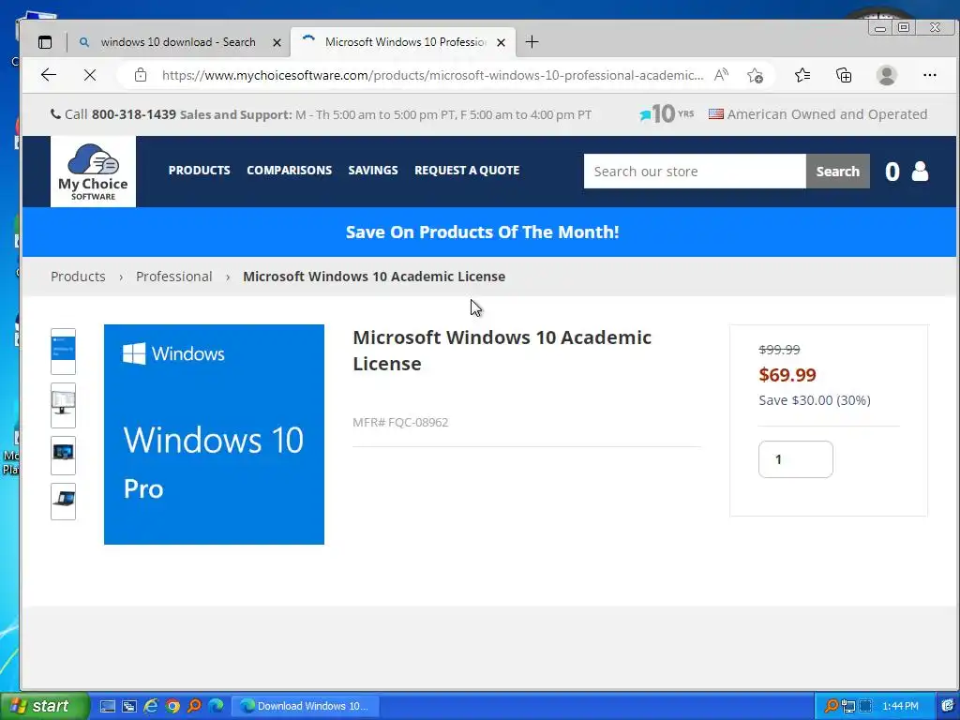Click the address bar URL
960x720 pixels.
pyautogui.click(x=432, y=75)
